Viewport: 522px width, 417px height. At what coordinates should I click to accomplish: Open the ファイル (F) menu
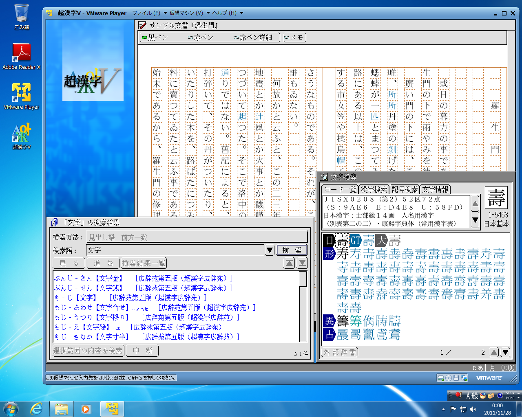click(x=146, y=13)
